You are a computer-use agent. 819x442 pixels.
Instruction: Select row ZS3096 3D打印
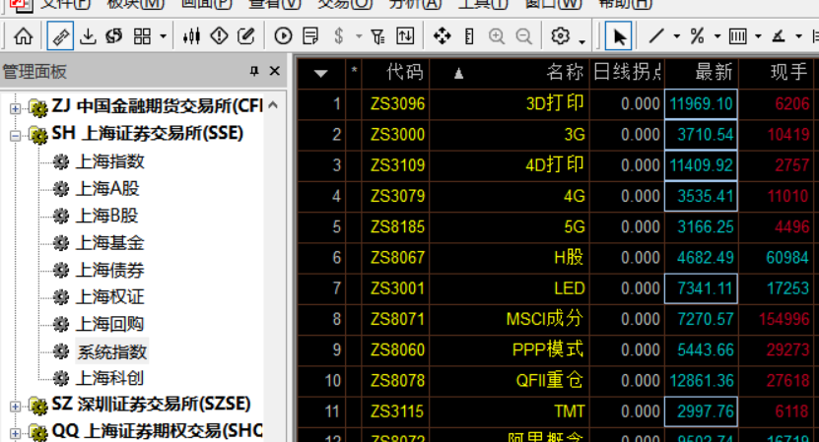556,103
